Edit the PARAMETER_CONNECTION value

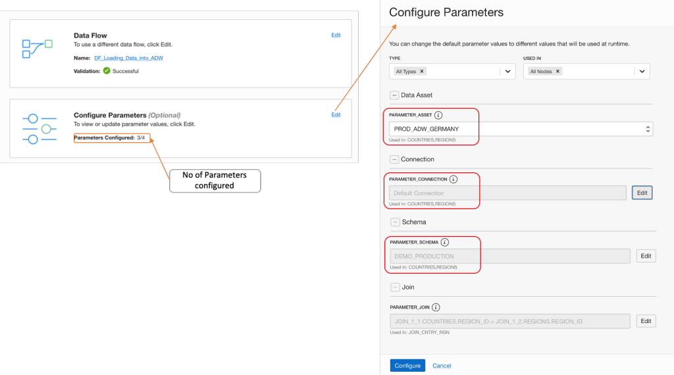click(x=642, y=193)
